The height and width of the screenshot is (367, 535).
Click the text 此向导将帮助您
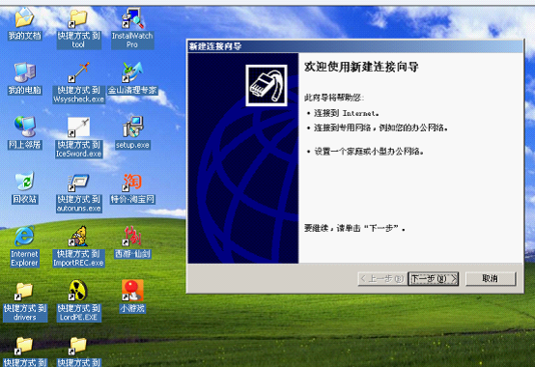334,98
